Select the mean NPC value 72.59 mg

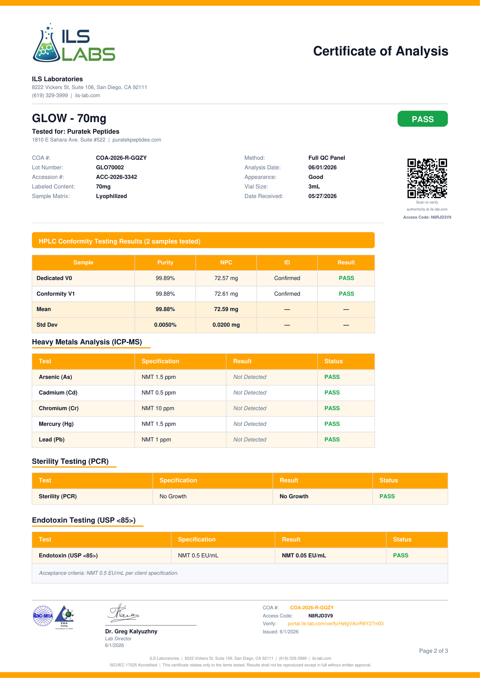[226, 309]
